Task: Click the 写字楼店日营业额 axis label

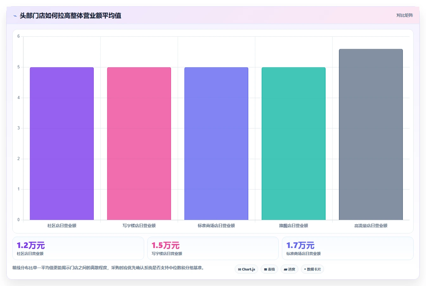Action: pyautogui.click(x=139, y=226)
